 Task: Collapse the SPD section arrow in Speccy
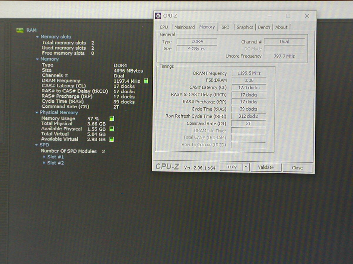(x=37, y=145)
